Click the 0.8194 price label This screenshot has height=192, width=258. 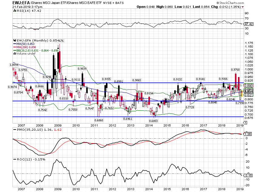pos(149,93)
